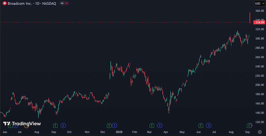The width and height of the screenshot is (266, 136).
Task: Click the 334.89 current price label
Action: tap(259, 22)
